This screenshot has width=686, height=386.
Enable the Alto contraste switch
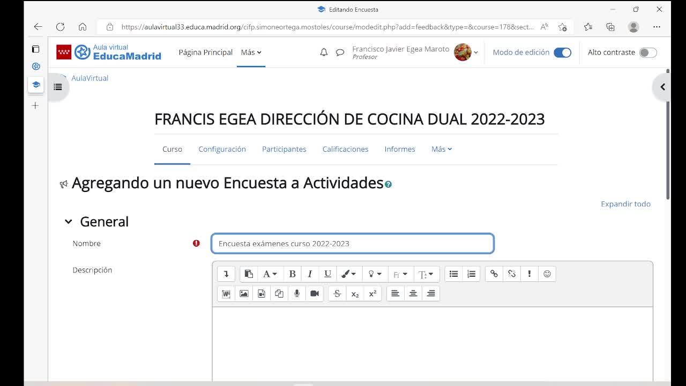click(x=648, y=53)
